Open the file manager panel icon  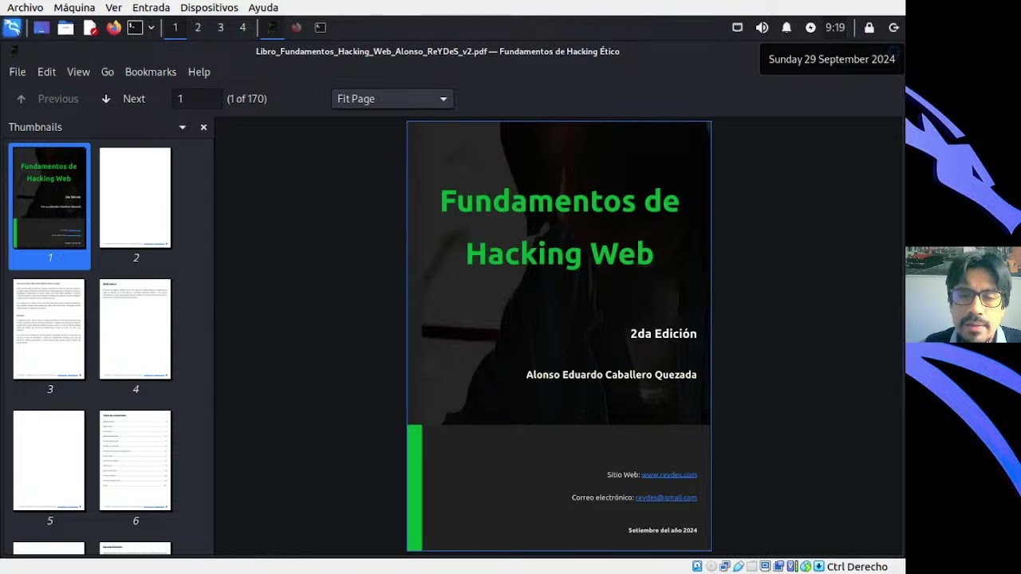(x=65, y=28)
